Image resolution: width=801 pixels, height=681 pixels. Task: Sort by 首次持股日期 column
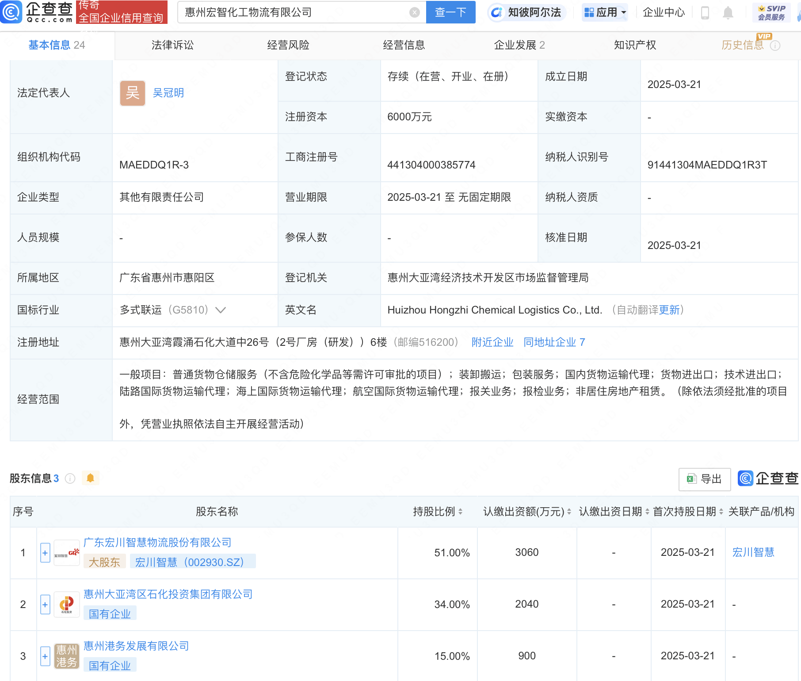(x=721, y=512)
